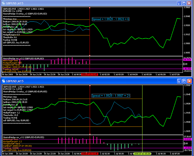Image resolution: width=194 pixels, height=156 pixels.
Task: Close the upper GBPUSD,M15 chart window
Action: [189, 3]
